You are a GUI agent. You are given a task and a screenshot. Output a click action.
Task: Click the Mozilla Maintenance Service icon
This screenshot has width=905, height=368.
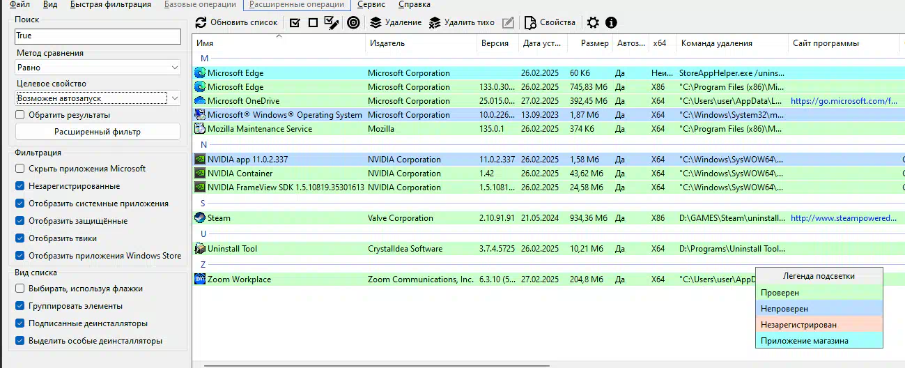pyautogui.click(x=200, y=128)
